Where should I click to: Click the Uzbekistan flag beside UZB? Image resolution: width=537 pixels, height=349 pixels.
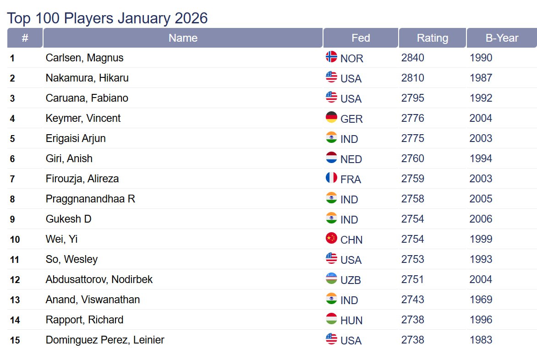coord(331,278)
